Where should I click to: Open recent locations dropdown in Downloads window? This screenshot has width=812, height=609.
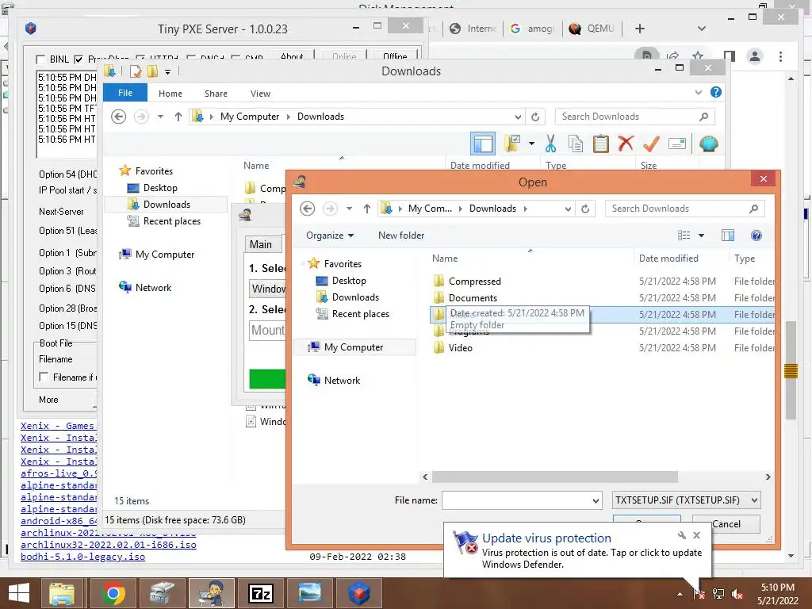(160, 117)
